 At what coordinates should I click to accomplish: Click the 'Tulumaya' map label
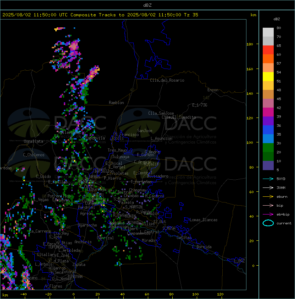pyautogui.click(x=121, y=157)
